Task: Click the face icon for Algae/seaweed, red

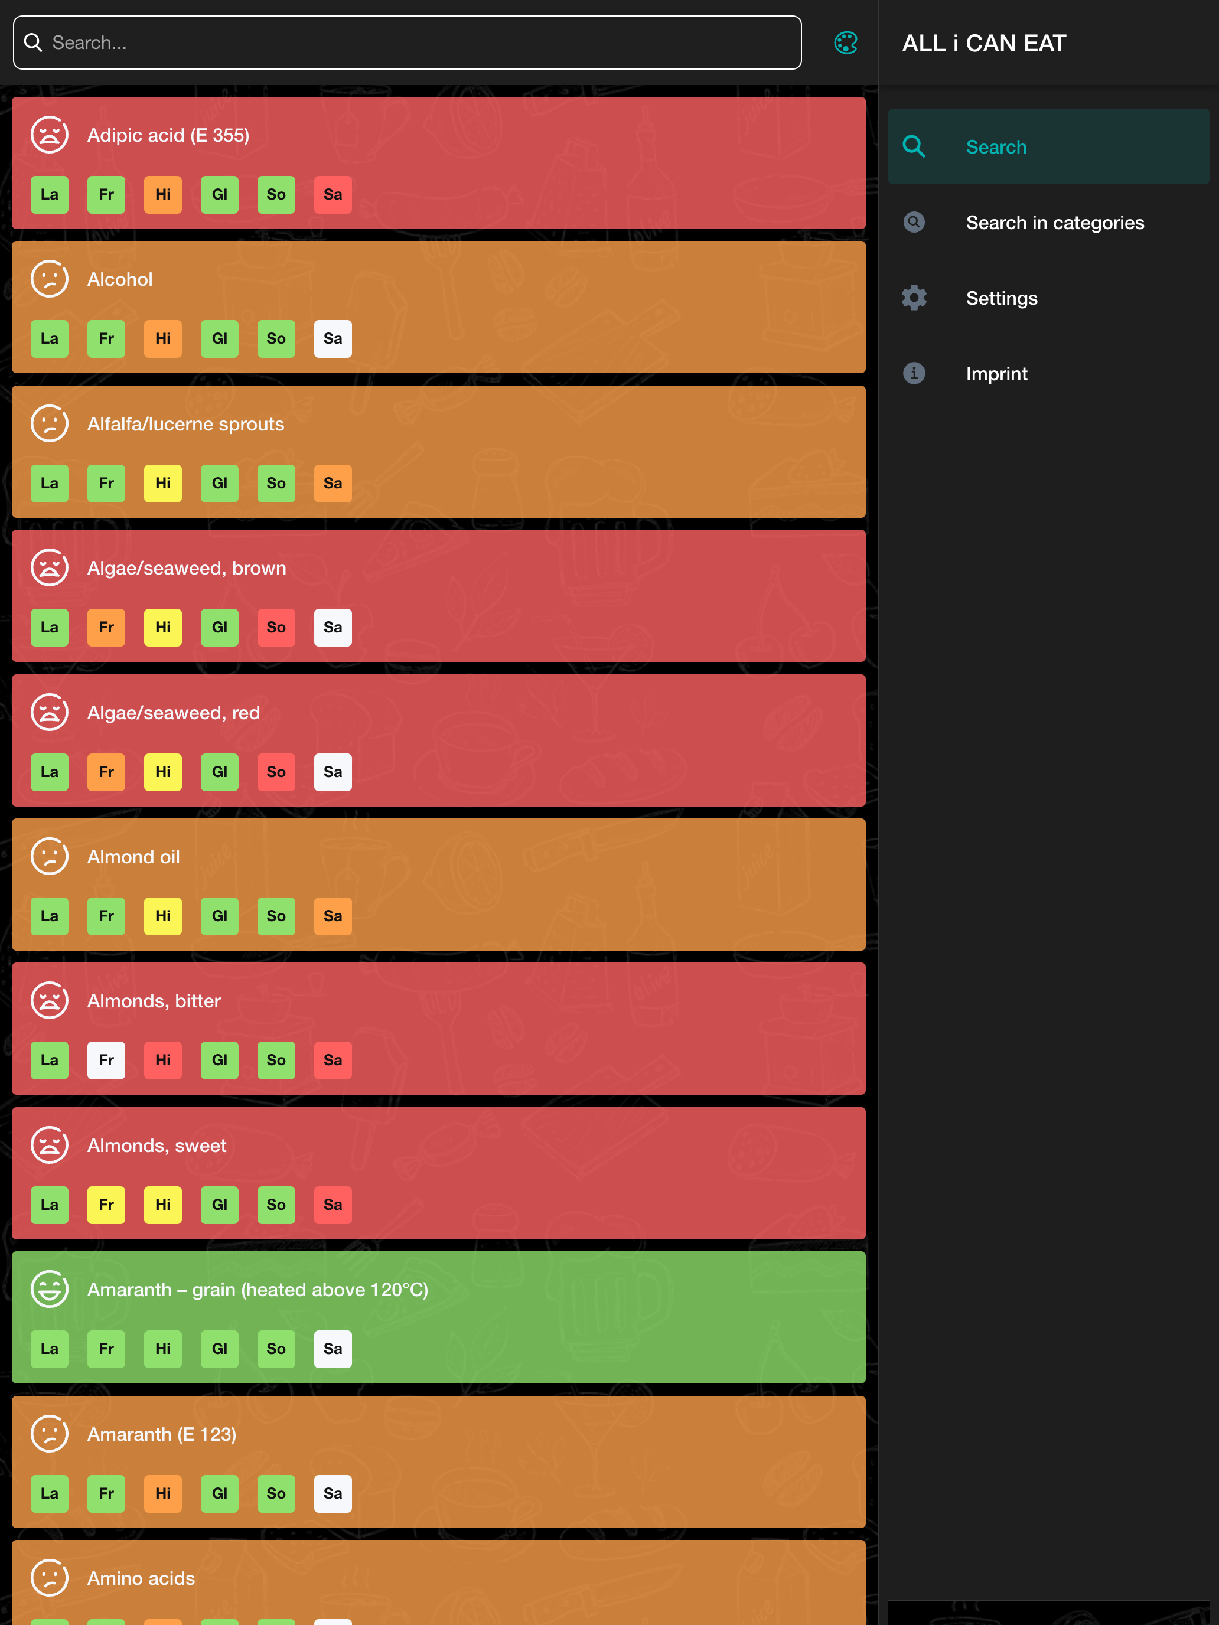Action: 49,713
